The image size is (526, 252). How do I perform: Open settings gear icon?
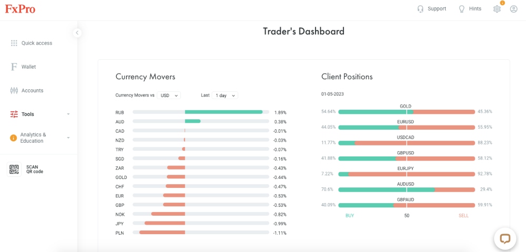(x=497, y=9)
